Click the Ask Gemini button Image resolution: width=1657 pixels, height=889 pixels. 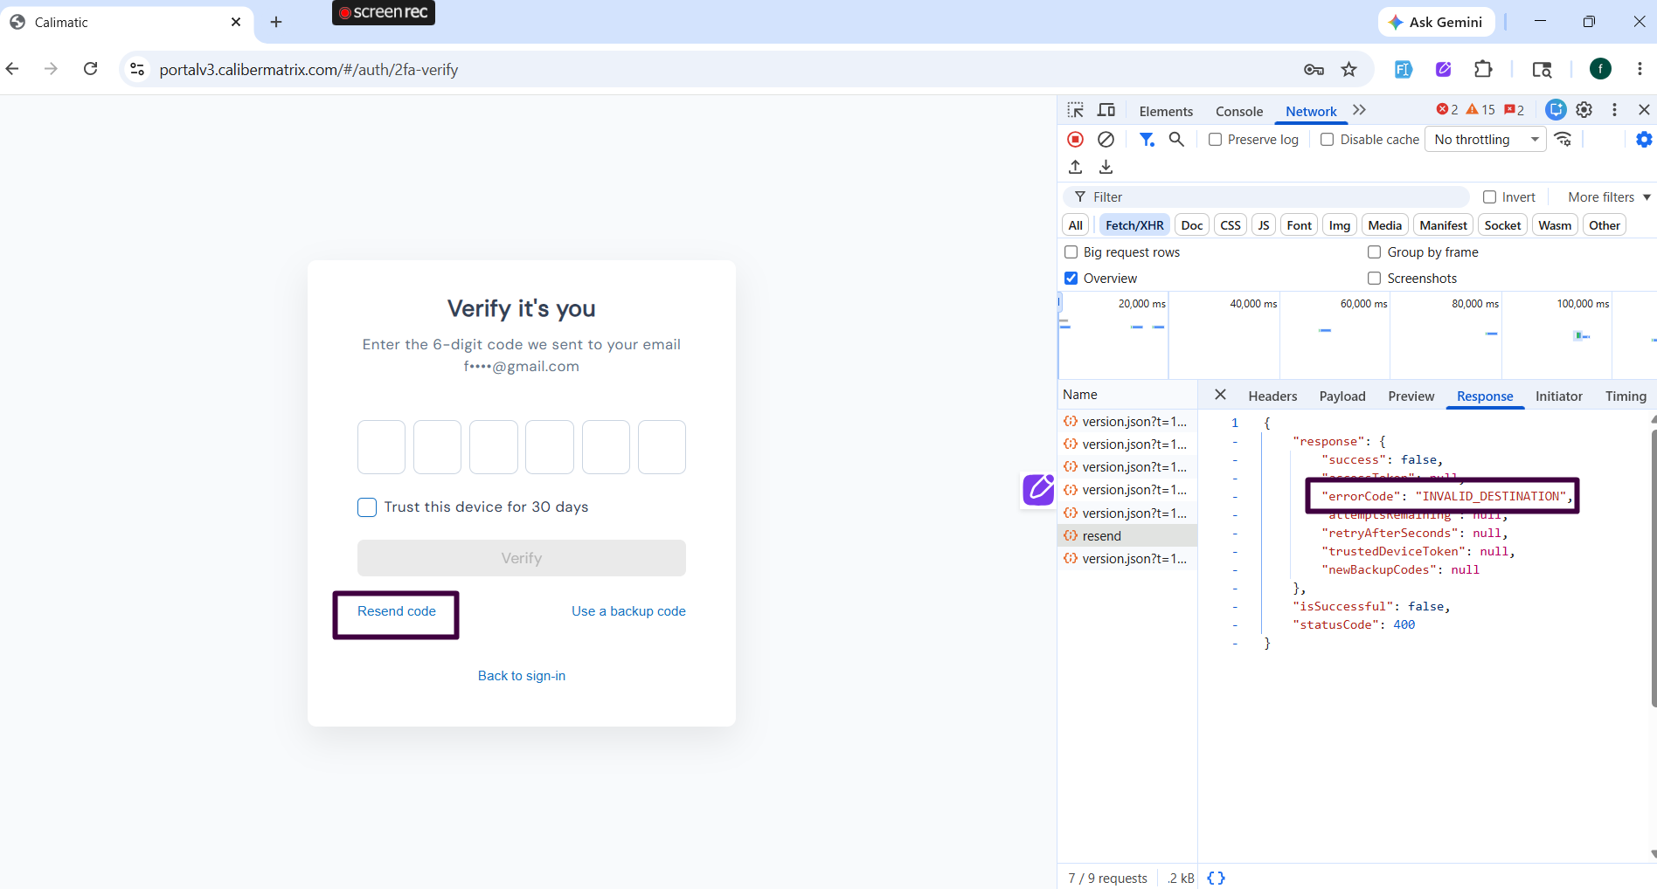pyautogui.click(x=1436, y=22)
